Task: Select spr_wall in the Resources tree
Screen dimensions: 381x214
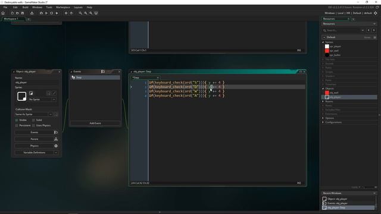Action: pos(334,51)
